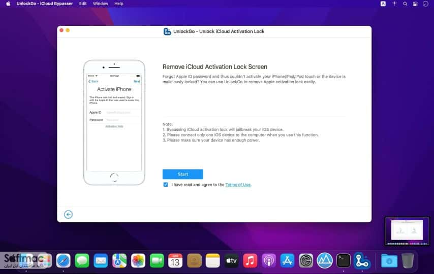Click the blue Start button
434x274 pixels.
182,174
